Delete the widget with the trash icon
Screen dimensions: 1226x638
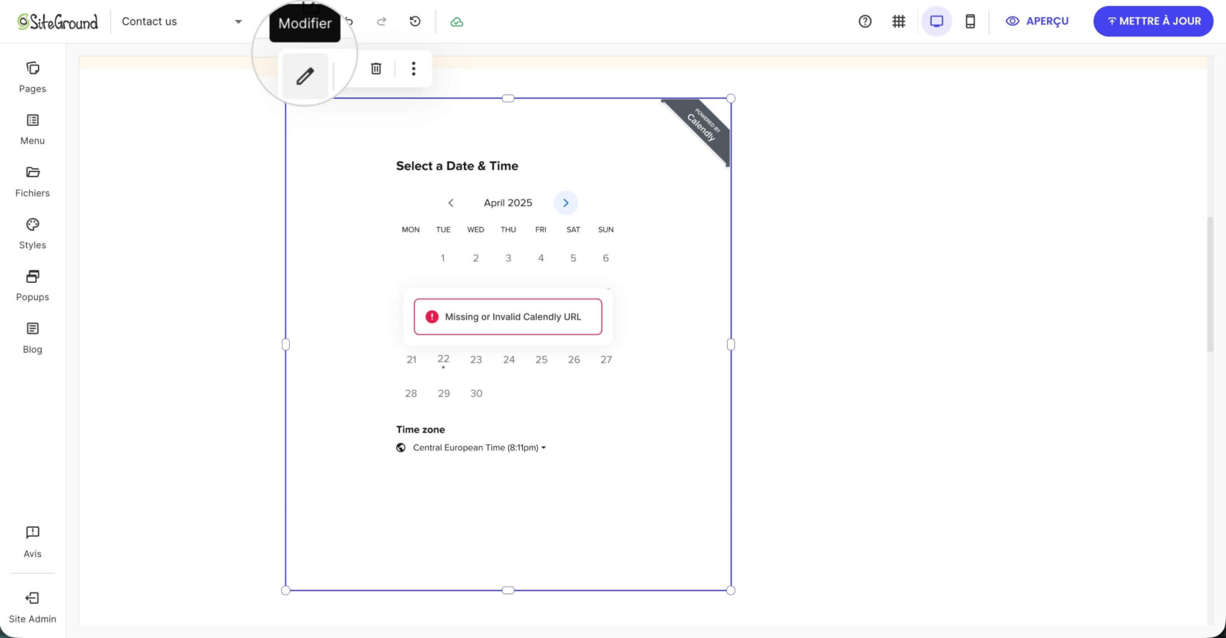[x=376, y=68]
